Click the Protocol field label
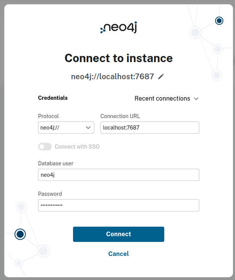Image resolution: width=235 pixels, height=280 pixels. 48,116
